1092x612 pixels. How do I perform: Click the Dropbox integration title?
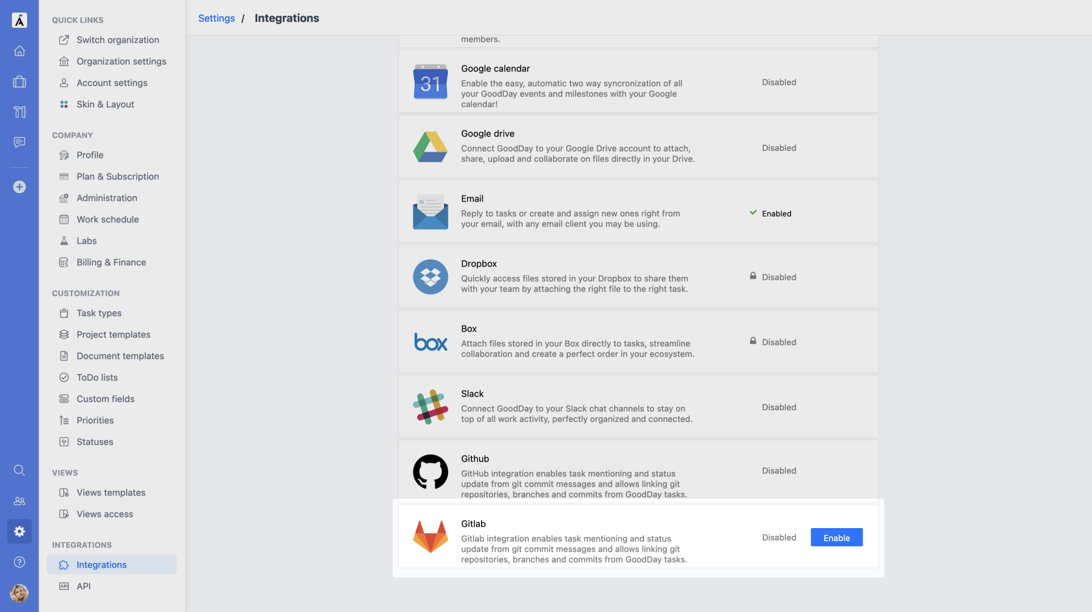[x=479, y=263]
